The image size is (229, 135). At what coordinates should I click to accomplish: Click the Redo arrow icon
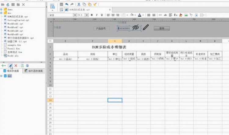click(72, 4)
